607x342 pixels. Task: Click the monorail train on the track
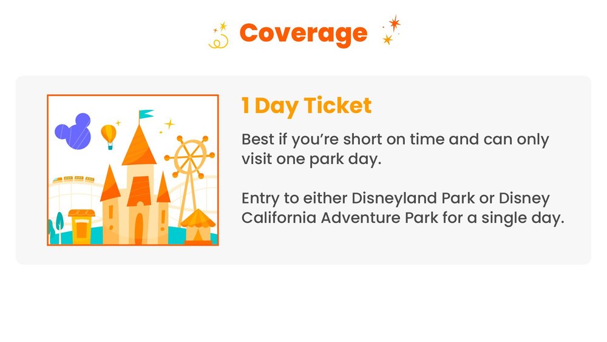tap(73, 179)
